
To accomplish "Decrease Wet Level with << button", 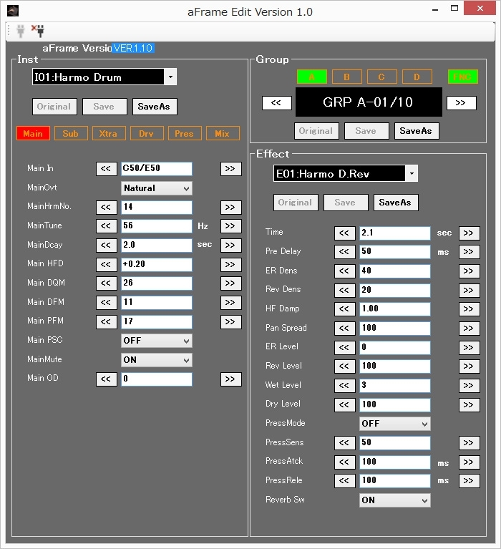I will 344,386.
